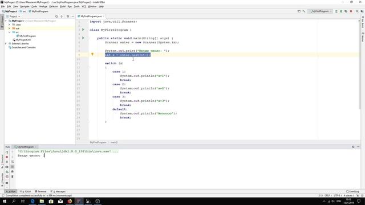Select Scratches and Consoles item
The width and height of the screenshot is (365, 205).
pyautogui.click(x=22, y=47)
